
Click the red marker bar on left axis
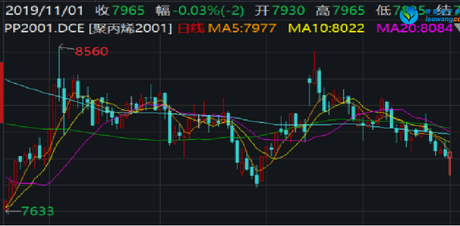tap(1, 93)
